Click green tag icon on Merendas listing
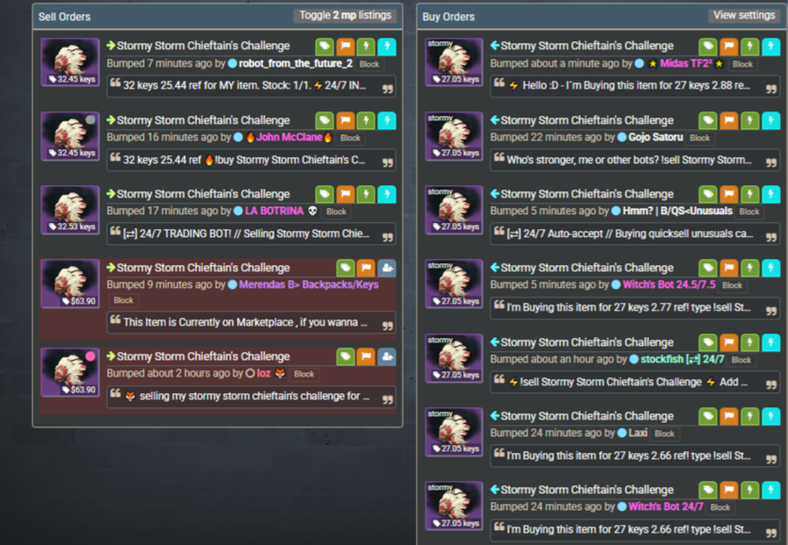Image resolution: width=788 pixels, height=545 pixels. click(345, 269)
